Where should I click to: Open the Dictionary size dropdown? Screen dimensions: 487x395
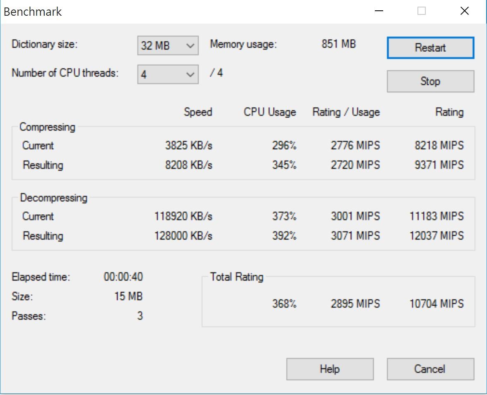click(168, 45)
